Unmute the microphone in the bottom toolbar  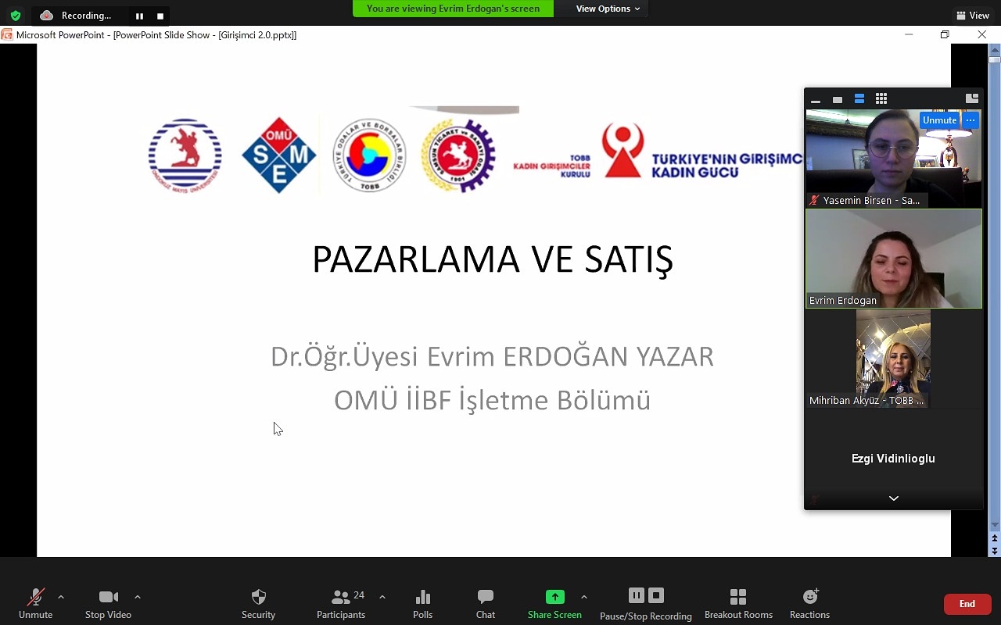coord(35,603)
